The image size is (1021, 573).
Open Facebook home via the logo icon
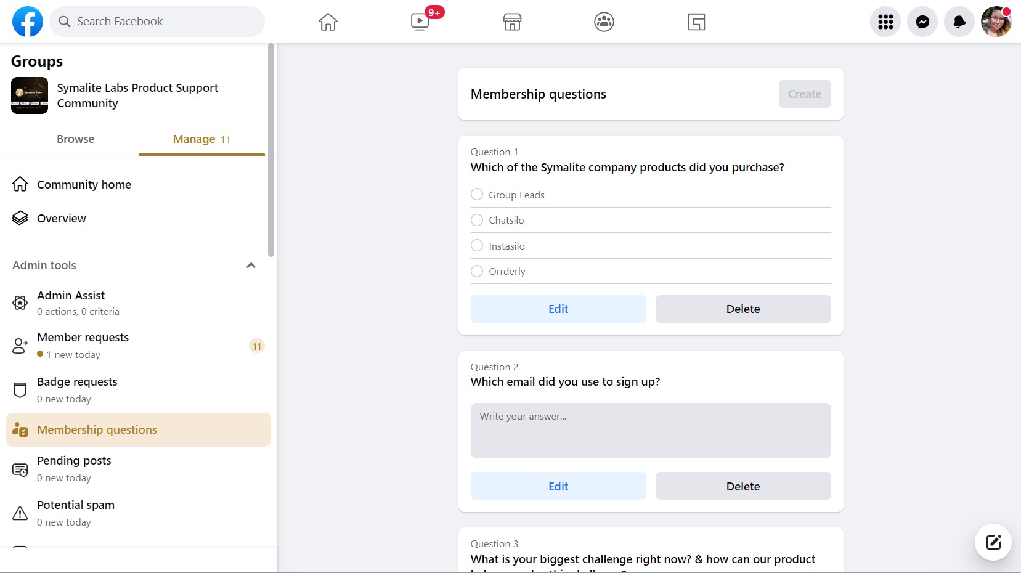pos(27,21)
